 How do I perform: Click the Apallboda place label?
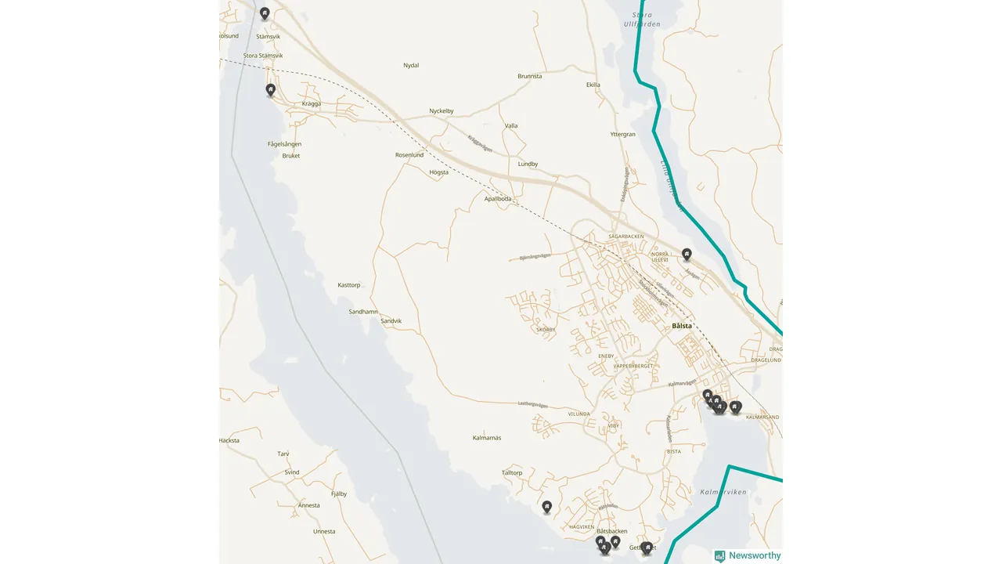point(498,199)
